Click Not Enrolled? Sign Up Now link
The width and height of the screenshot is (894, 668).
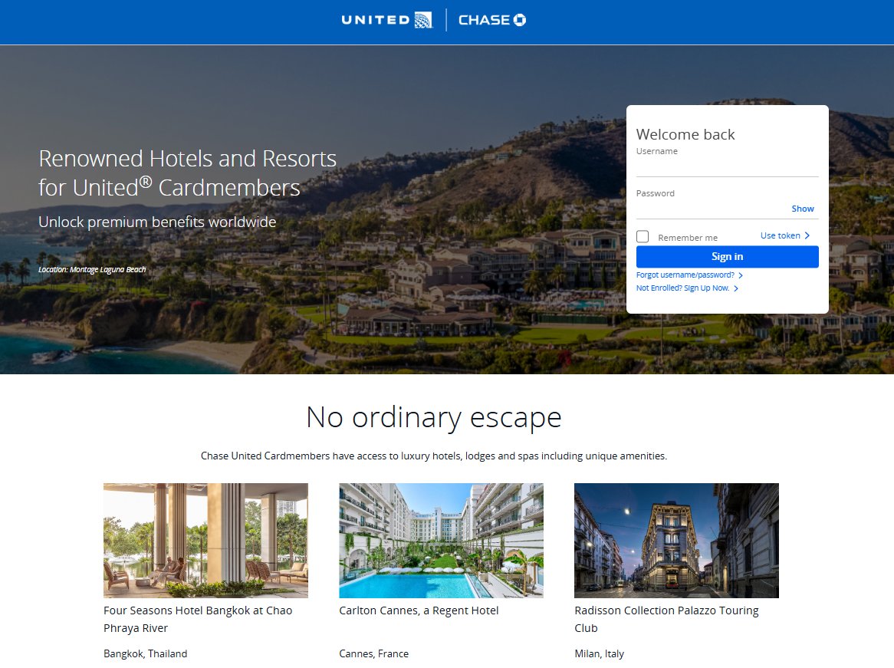[x=682, y=288]
